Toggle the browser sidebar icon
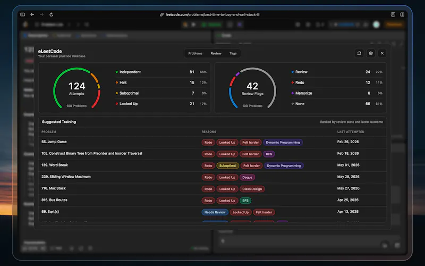Image resolution: width=425 pixels, height=266 pixels. (23, 14)
